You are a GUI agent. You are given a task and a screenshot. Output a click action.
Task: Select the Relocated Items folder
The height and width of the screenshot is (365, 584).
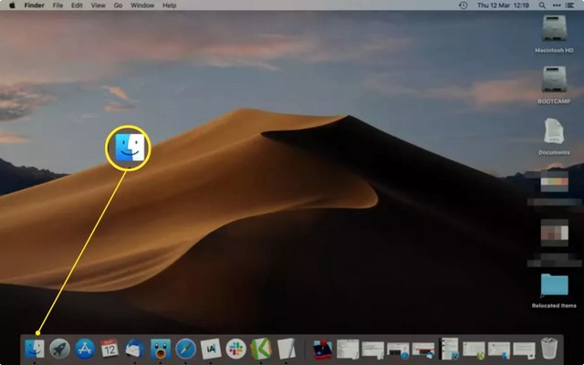point(554,286)
